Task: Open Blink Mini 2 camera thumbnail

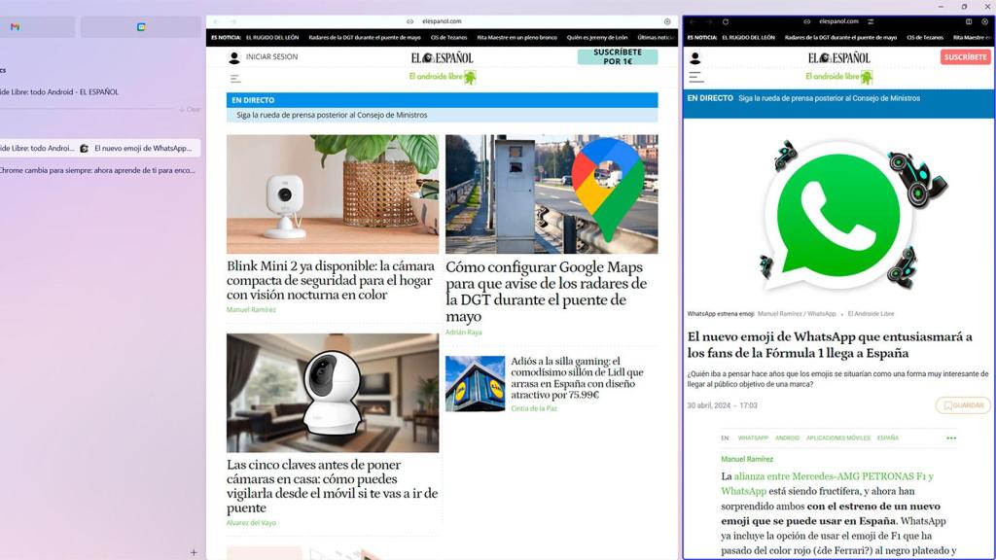Action: (333, 193)
